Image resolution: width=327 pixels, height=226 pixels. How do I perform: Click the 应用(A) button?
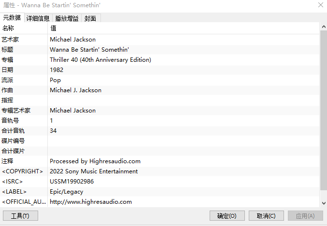305,215
